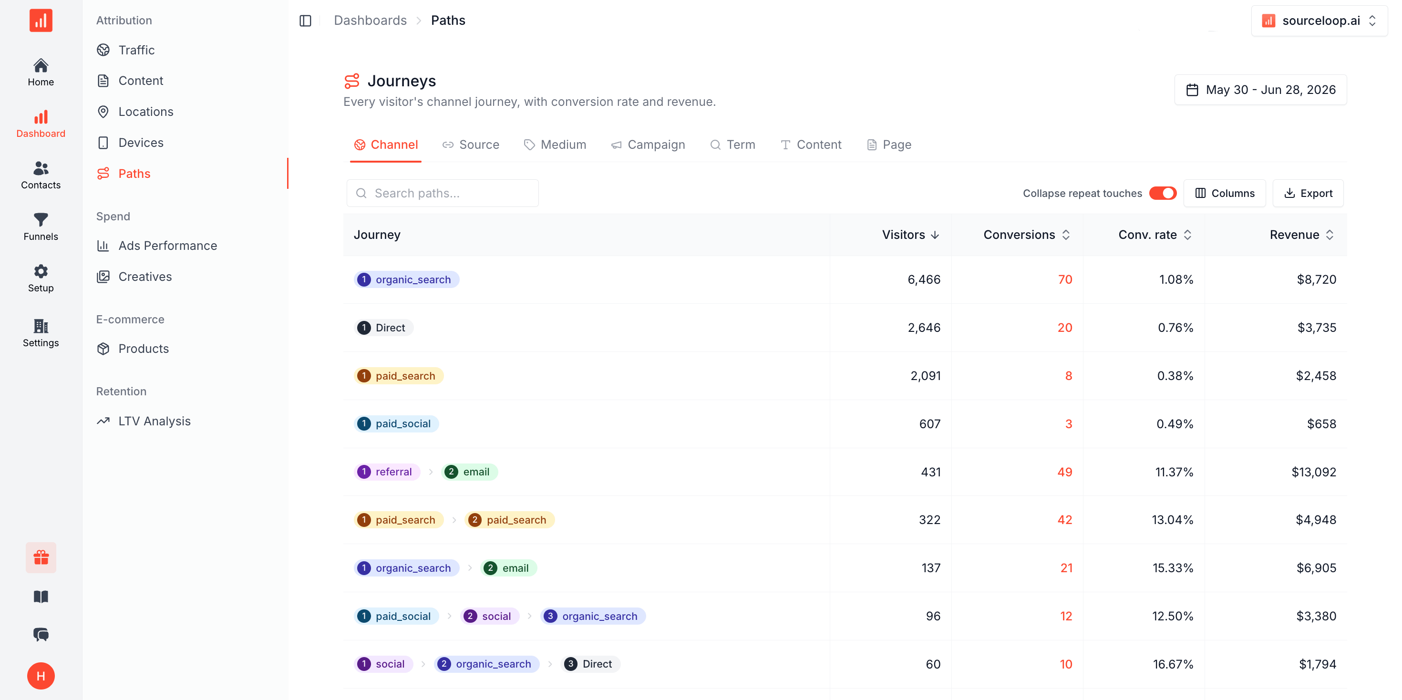Click the calendar icon in the date range
1402x700 pixels.
tap(1192, 90)
